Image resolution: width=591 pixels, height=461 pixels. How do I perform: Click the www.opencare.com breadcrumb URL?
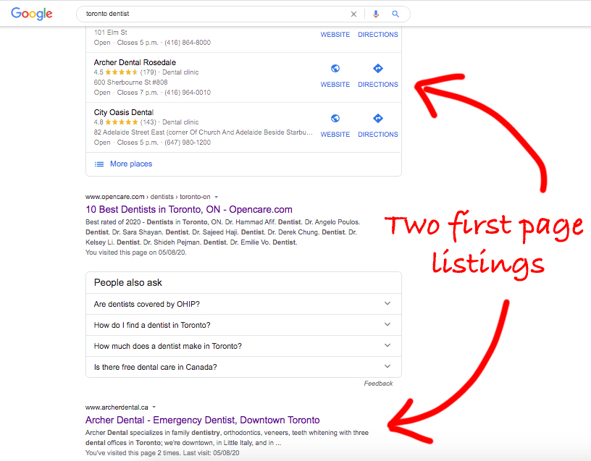click(148, 197)
